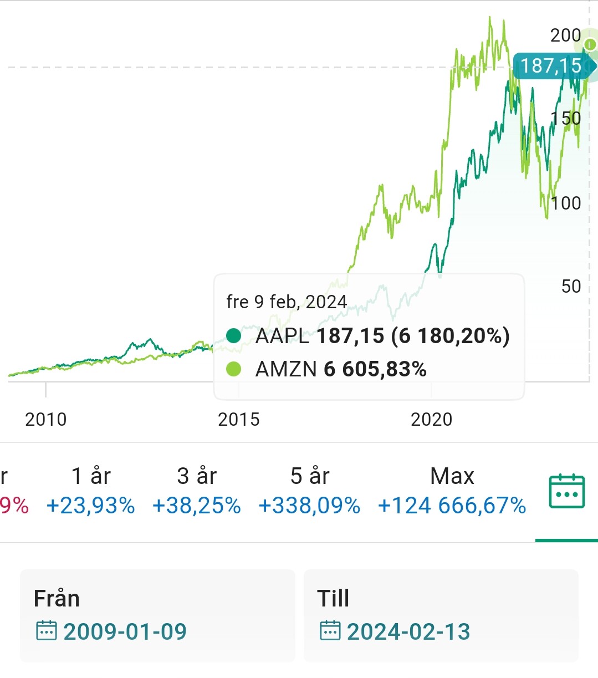
Task: Click the light green AMZN legend dot
Action: point(234,369)
